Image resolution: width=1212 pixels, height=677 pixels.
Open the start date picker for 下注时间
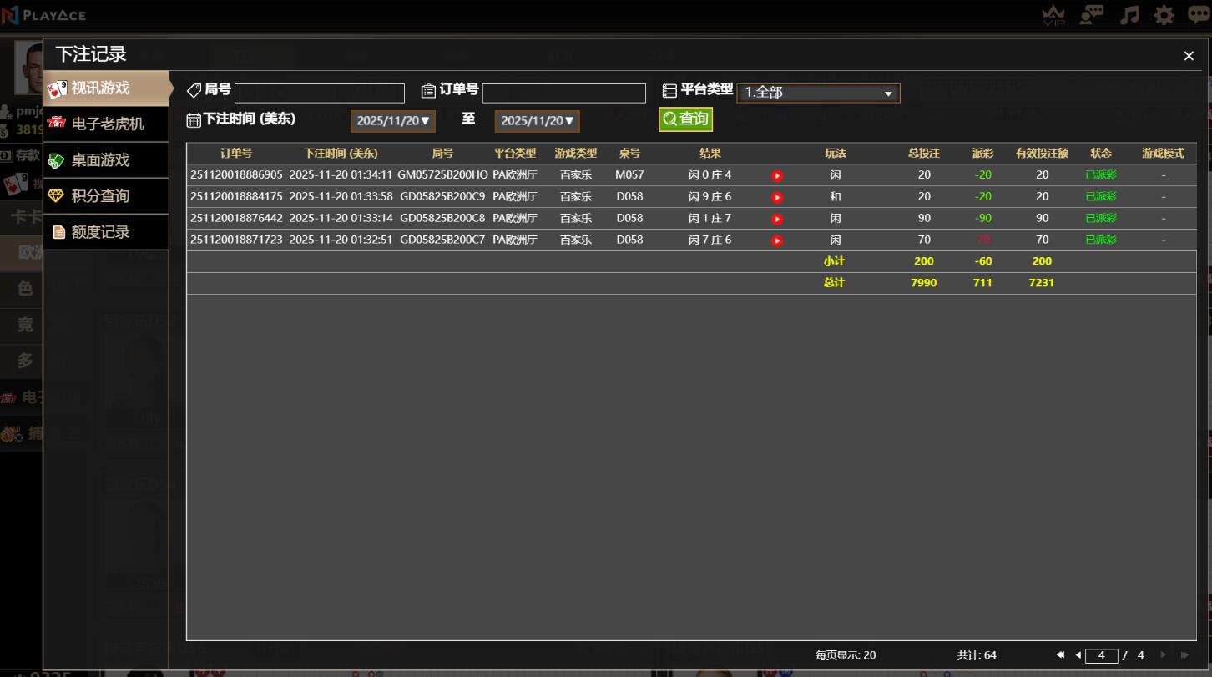392,121
